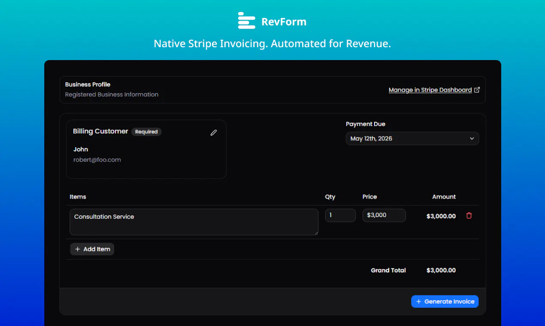The width and height of the screenshot is (545, 326).
Task: Click the Price input showing $3,000
Action: (x=384, y=215)
